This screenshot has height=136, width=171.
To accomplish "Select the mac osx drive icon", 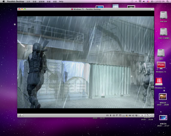I will pos(164,15).
